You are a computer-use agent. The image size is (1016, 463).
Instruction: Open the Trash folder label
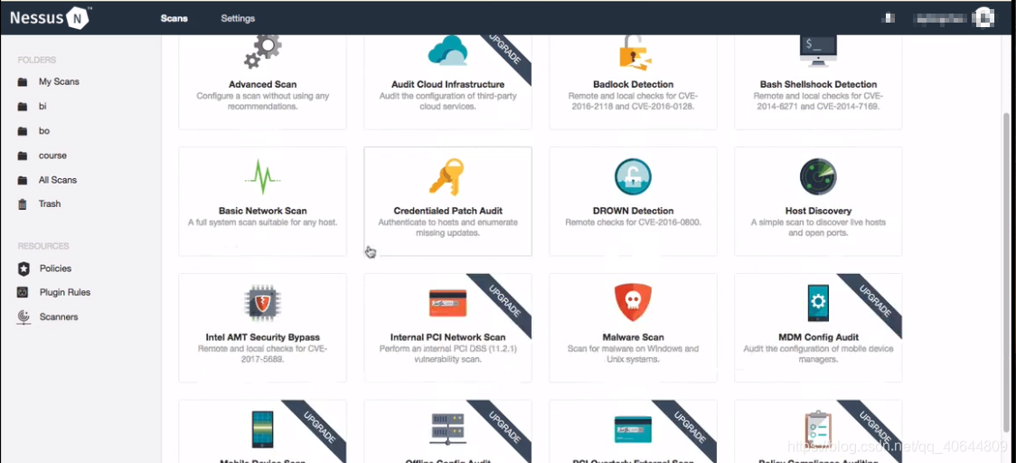coord(50,203)
